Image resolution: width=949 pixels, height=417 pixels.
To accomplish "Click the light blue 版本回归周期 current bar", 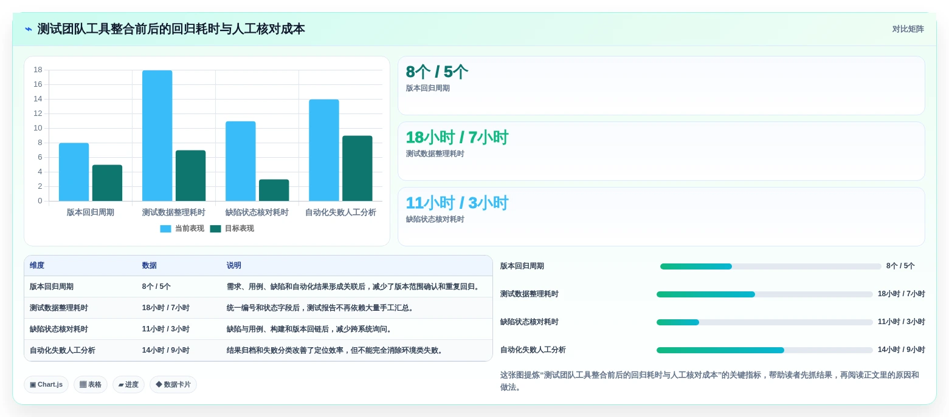I will (74, 172).
